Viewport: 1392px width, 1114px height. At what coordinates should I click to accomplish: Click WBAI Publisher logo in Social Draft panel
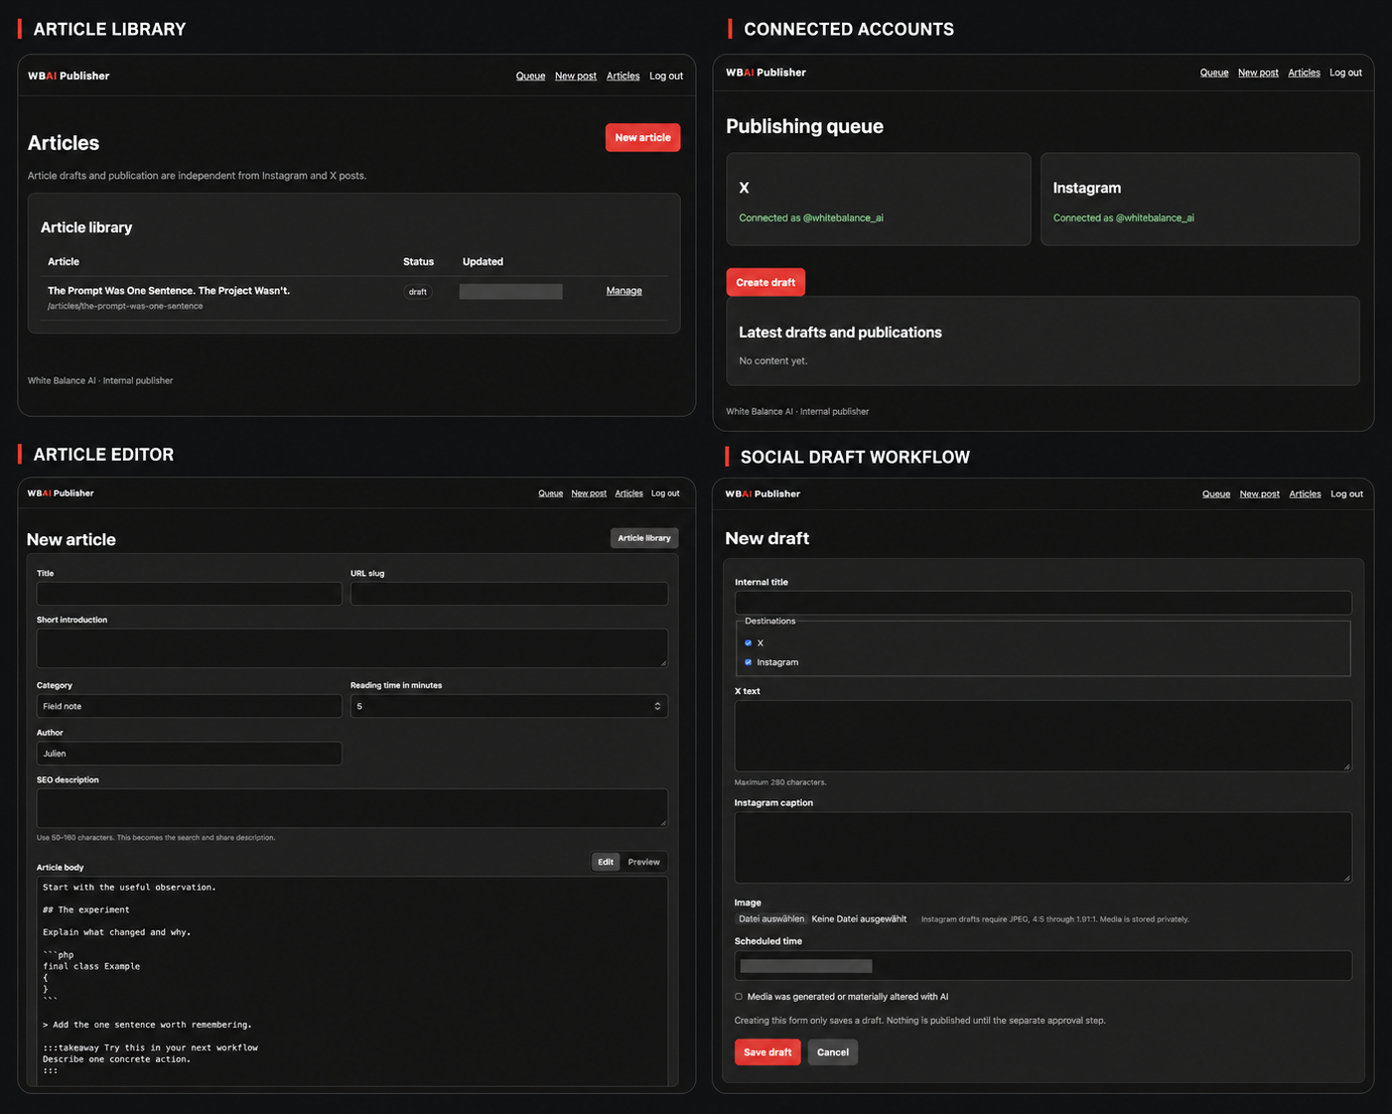point(763,493)
